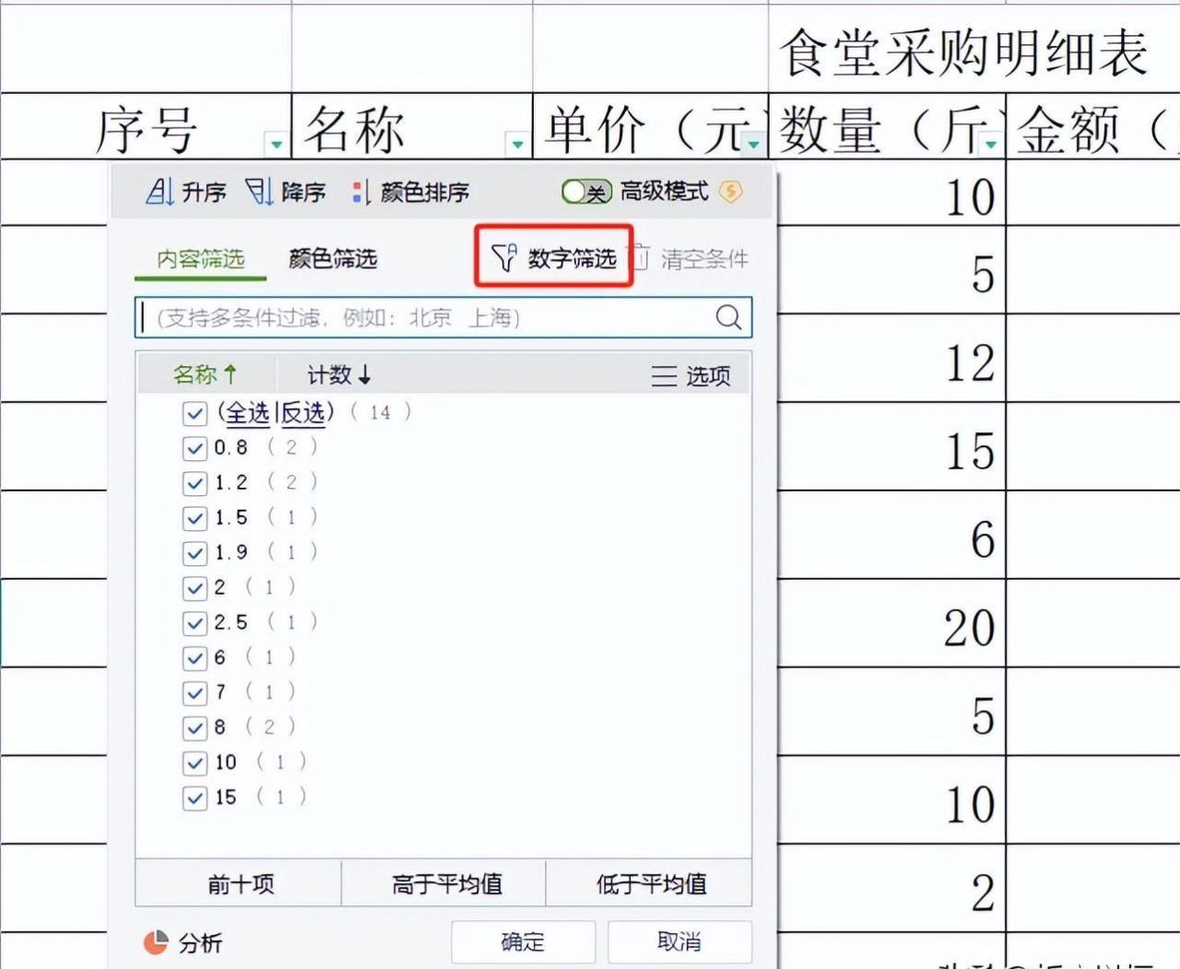Uncheck the checkbox for value 10
1180x969 pixels.
pyautogui.click(x=195, y=763)
